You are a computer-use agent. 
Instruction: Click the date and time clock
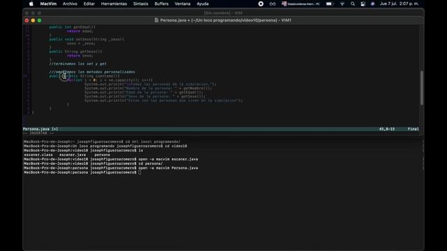pyautogui.click(x=399, y=3)
